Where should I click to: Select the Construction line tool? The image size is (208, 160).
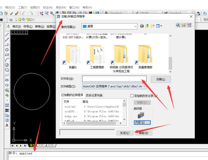pos(7,39)
